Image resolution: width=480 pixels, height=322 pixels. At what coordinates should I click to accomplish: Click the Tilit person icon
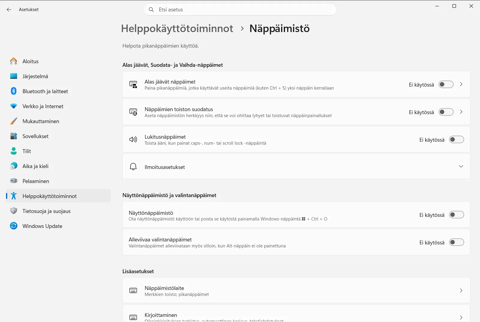(x=13, y=151)
